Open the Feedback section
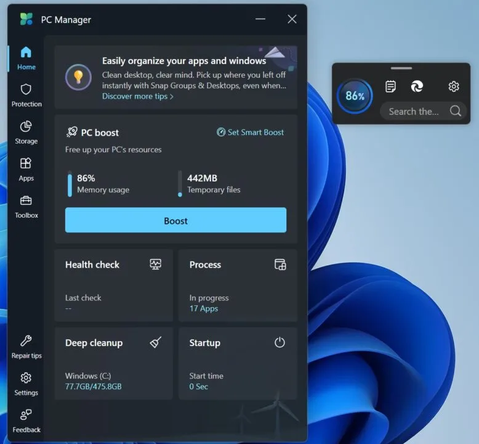This screenshot has height=444, width=479. (26, 421)
